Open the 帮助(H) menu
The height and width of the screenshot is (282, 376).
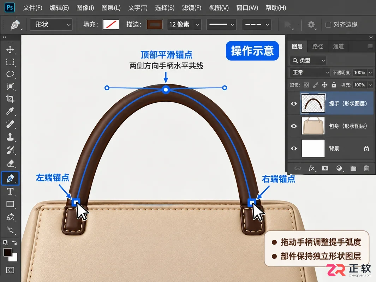tap(276, 8)
